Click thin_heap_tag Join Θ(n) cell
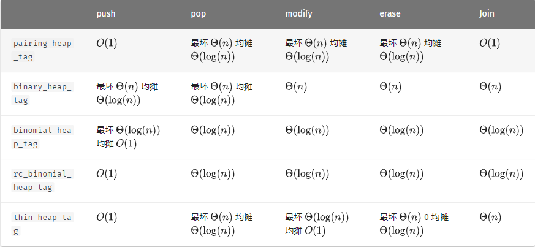The height and width of the screenshot is (247, 535). pyautogui.click(x=490, y=218)
